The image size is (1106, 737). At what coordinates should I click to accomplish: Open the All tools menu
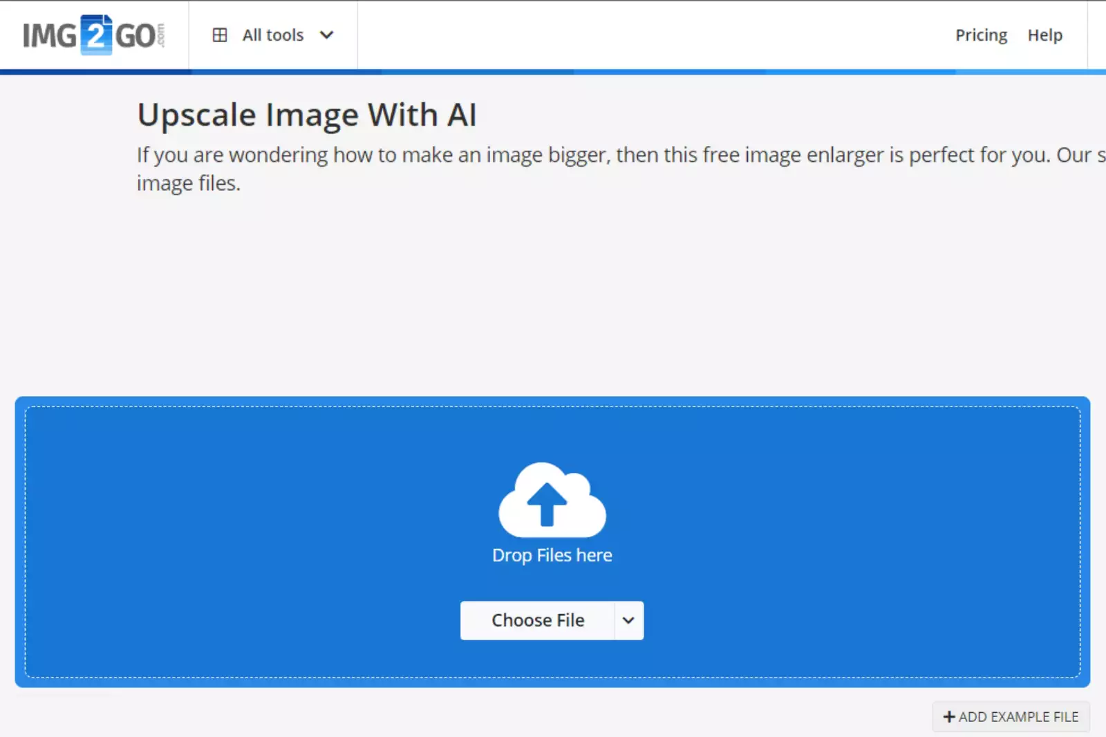272,35
